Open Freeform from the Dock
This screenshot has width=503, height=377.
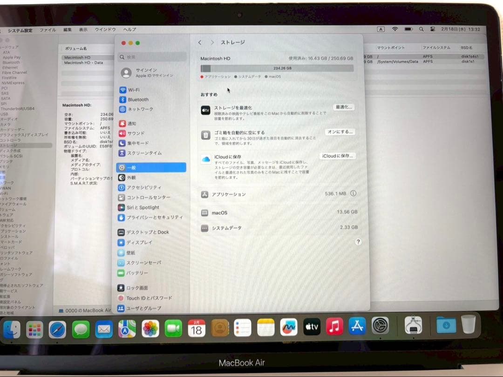288,327
